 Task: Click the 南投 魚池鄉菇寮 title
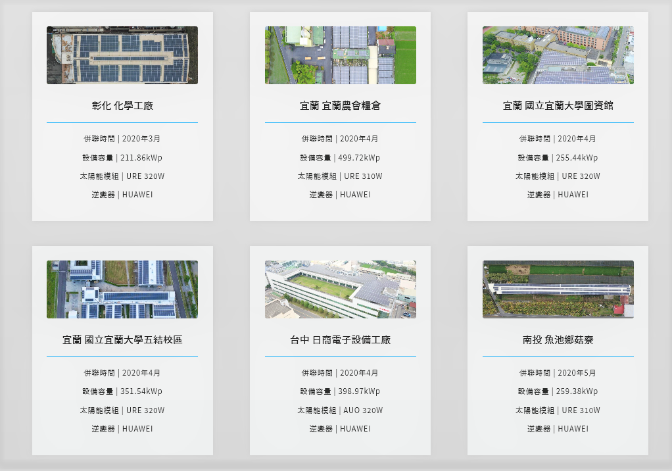(558, 340)
